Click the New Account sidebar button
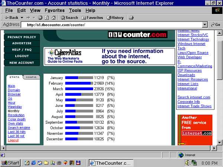This screenshot has height=167, width=223. pyautogui.click(x=22, y=63)
